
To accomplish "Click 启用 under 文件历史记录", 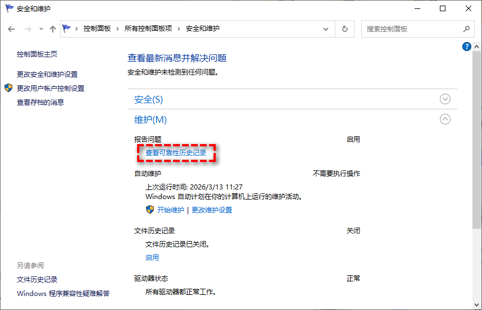I will coord(152,258).
